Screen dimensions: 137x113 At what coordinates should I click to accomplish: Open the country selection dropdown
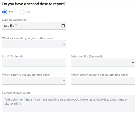pos(34,81)
